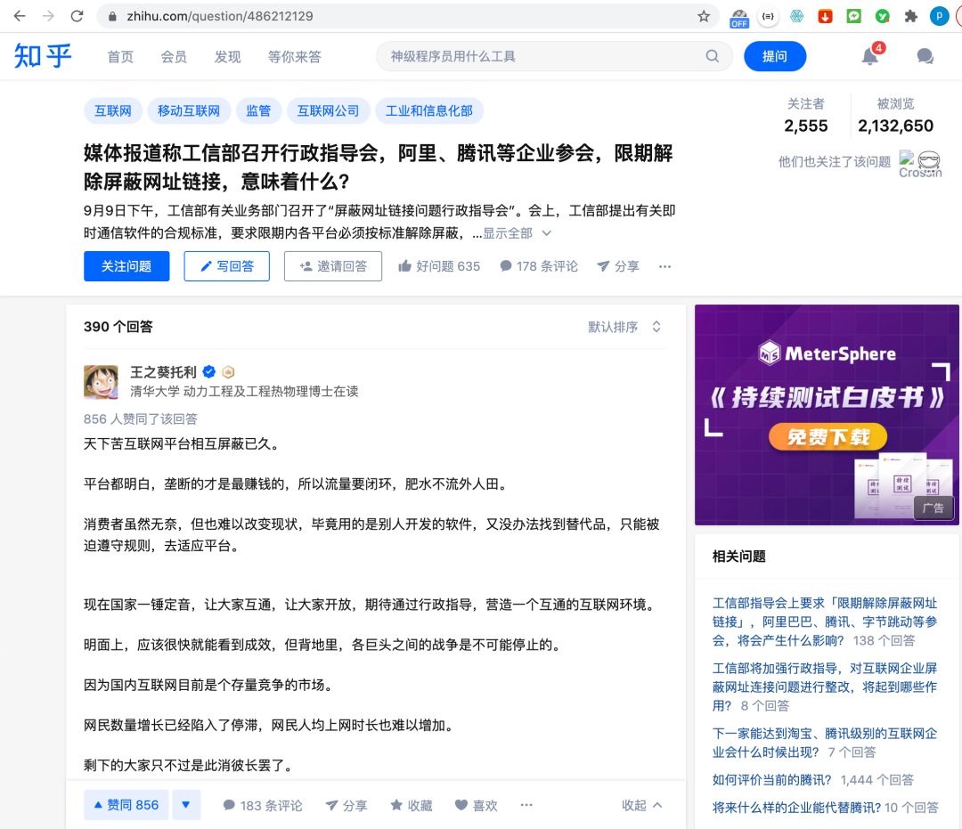Open the Chrome extensions puzzle icon

pos(911,17)
